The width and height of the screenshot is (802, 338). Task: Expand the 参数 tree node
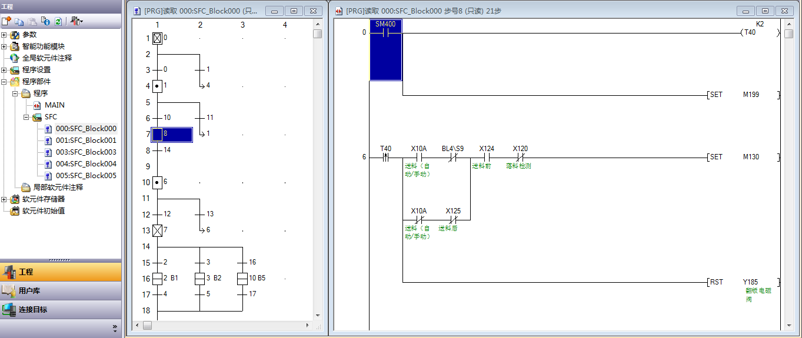click(4, 35)
